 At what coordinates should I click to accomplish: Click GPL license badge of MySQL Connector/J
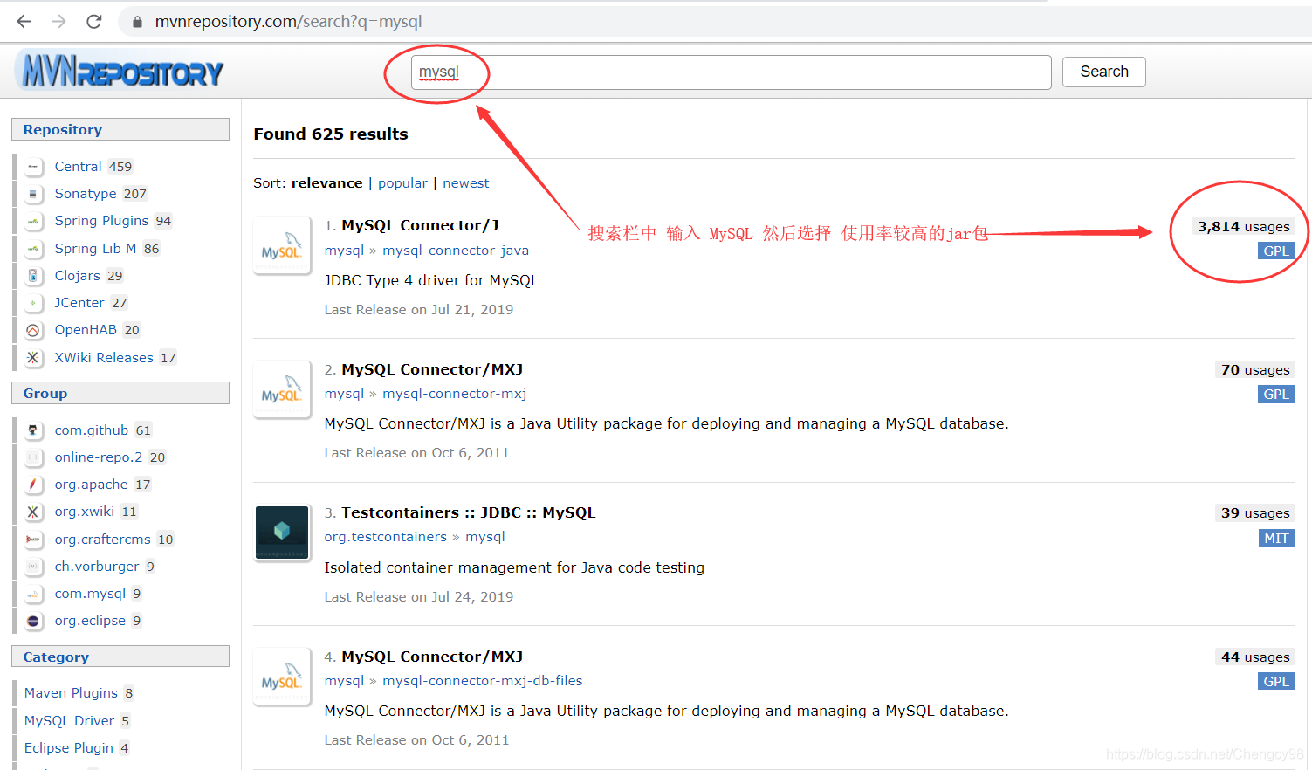1275,251
